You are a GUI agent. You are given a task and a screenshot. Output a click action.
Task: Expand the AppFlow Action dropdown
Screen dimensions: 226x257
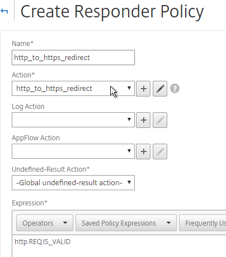pyautogui.click(x=73, y=152)
